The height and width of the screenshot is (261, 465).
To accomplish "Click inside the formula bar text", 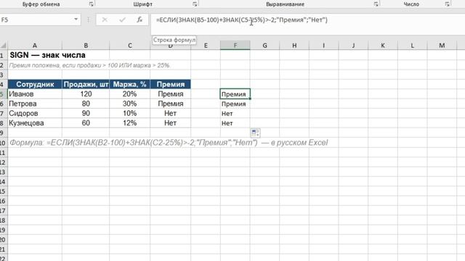I will [242, 20].
